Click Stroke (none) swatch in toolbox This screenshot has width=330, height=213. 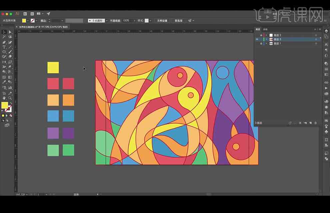point(8,109)
